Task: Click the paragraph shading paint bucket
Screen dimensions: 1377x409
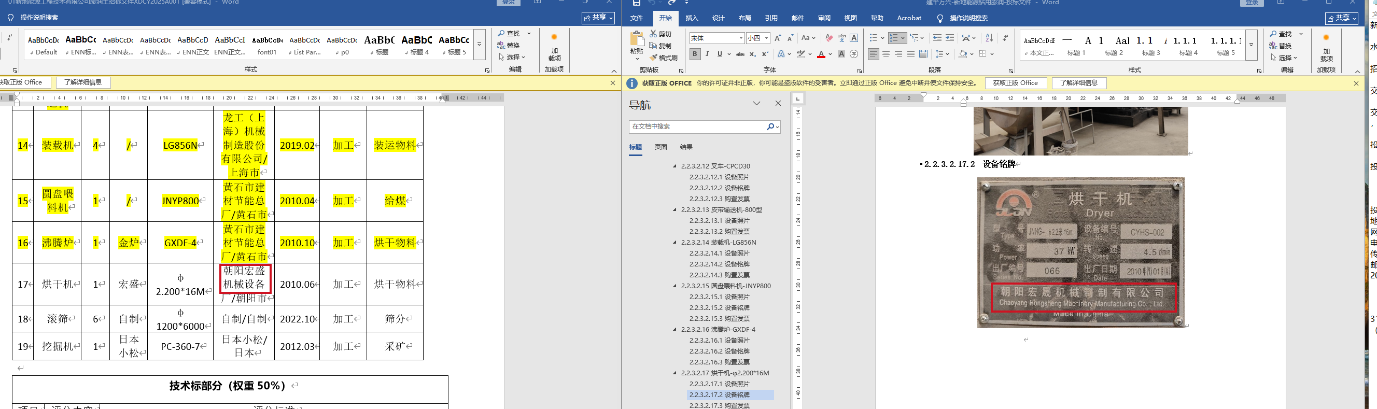Action: point(963,54)
